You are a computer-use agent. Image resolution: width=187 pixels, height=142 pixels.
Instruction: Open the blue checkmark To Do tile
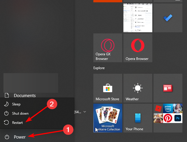tap(168, 18)
